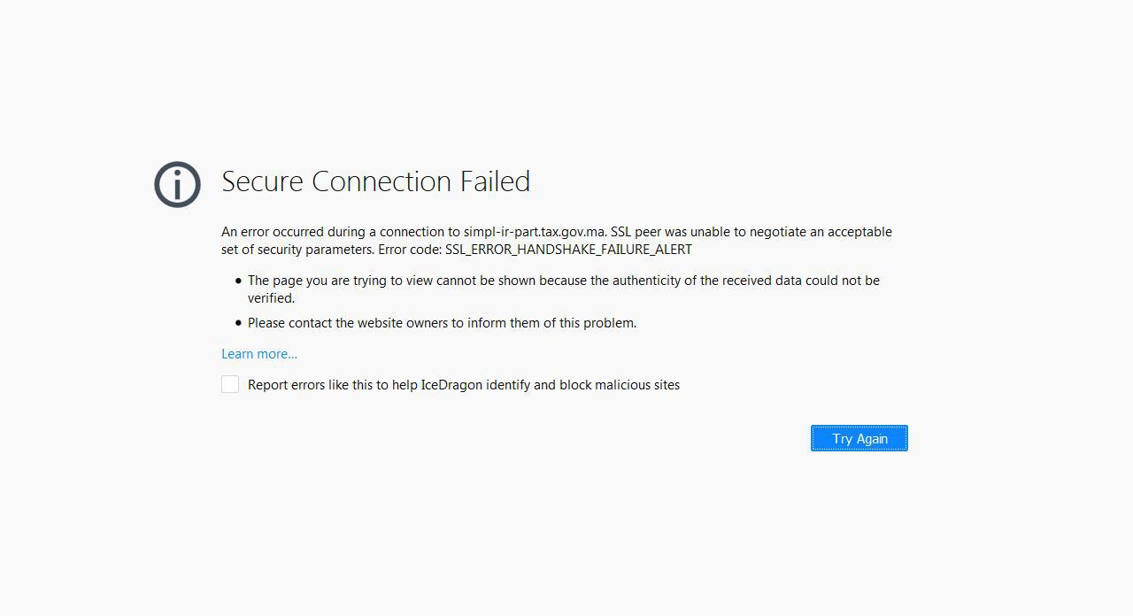
Task: Select the Secure Connection Failed heading
Action: tap(375, 181)
